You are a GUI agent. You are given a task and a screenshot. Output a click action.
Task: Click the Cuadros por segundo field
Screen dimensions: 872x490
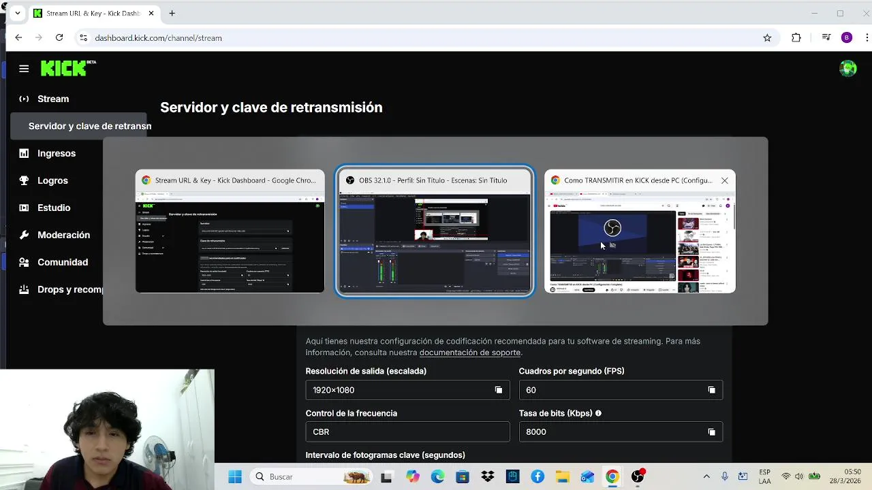coord(621,390)
